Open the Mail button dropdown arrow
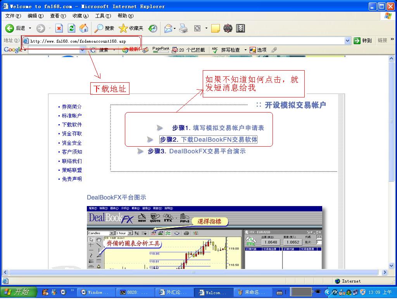 point(174,28)
